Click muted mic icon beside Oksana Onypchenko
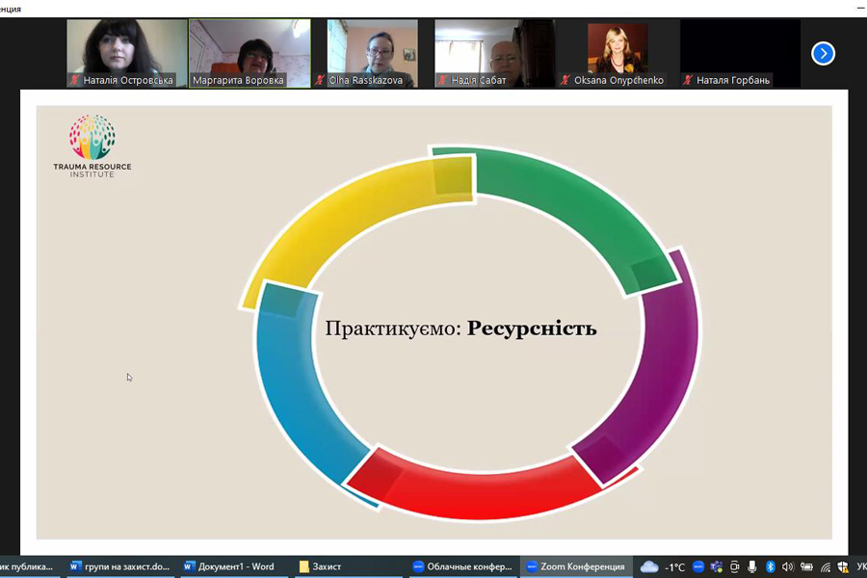 pyautogui.click(x=565, y=80)
